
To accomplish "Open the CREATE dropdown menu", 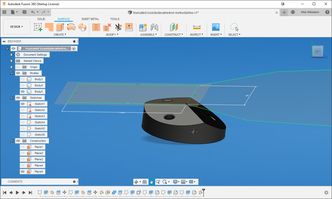I will [x=60, y=34].
